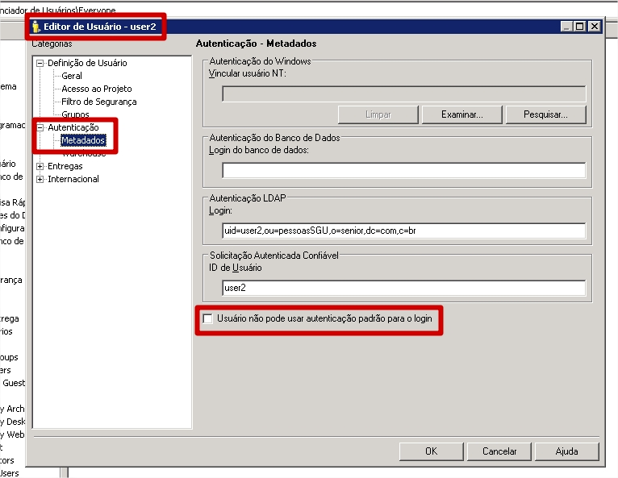Open Filtro de Segurança category
Screen dimensions: 618x478
[98, 102]
